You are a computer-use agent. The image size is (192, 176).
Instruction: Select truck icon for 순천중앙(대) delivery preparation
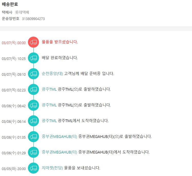(x=33, y=74)
